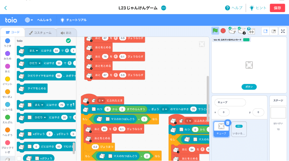Image resolution: width=289 pixels, height=161 pixels.
Task: Select the ステージ stage backdrop thumbnail
Action: tap(278, 113)
